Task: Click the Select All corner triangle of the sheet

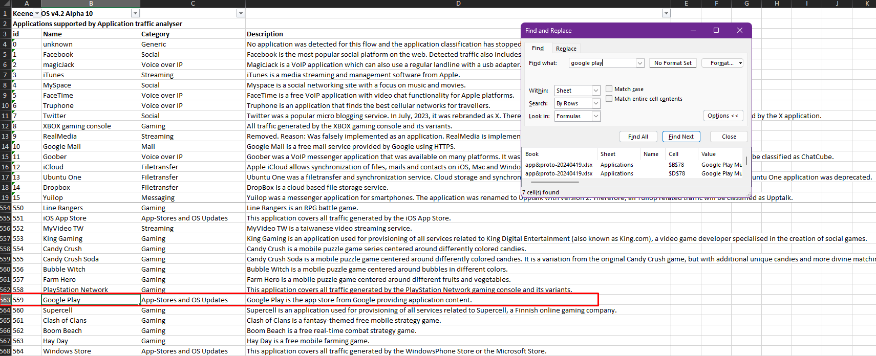Action: point(6,4)
